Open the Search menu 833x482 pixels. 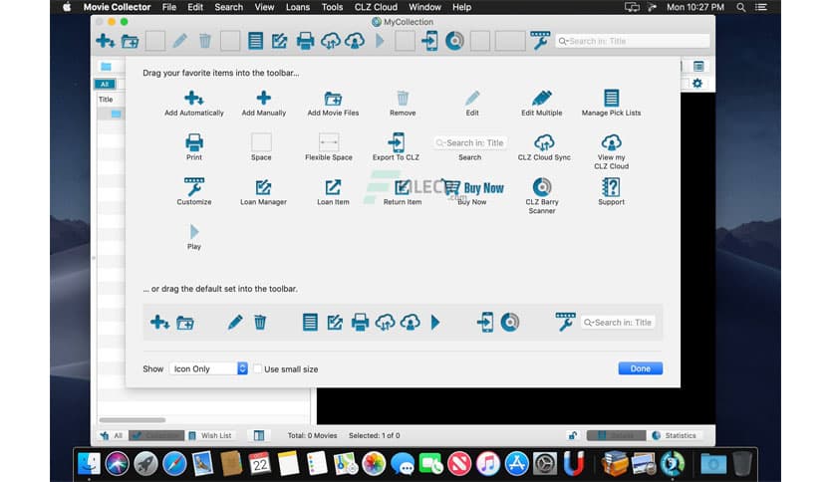pyautogui.click(x=228, y=7)
